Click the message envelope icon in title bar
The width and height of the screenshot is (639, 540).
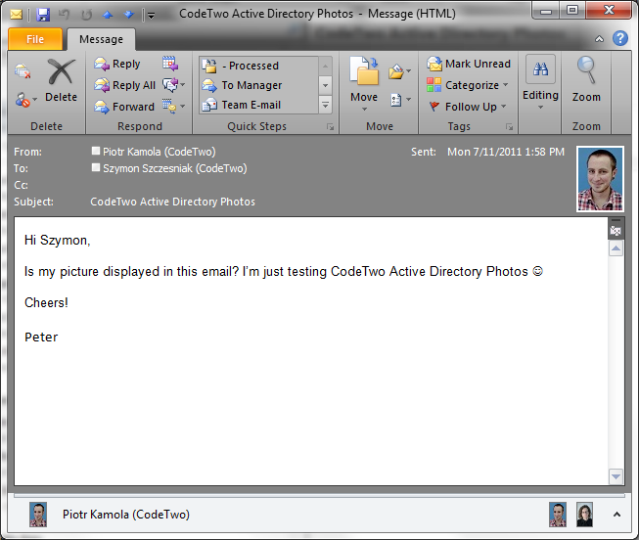coord(17,15)
